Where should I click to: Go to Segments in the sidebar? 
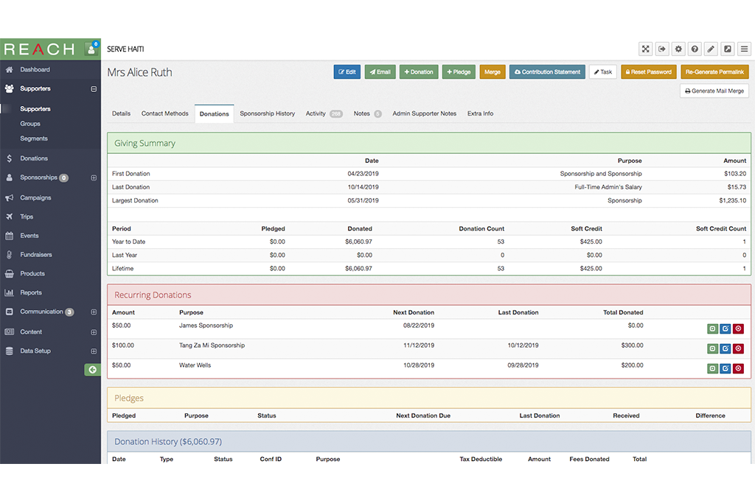click(x=34, y=138)
